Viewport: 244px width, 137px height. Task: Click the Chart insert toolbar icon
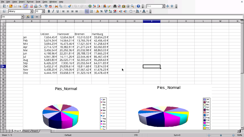point(105,6)
